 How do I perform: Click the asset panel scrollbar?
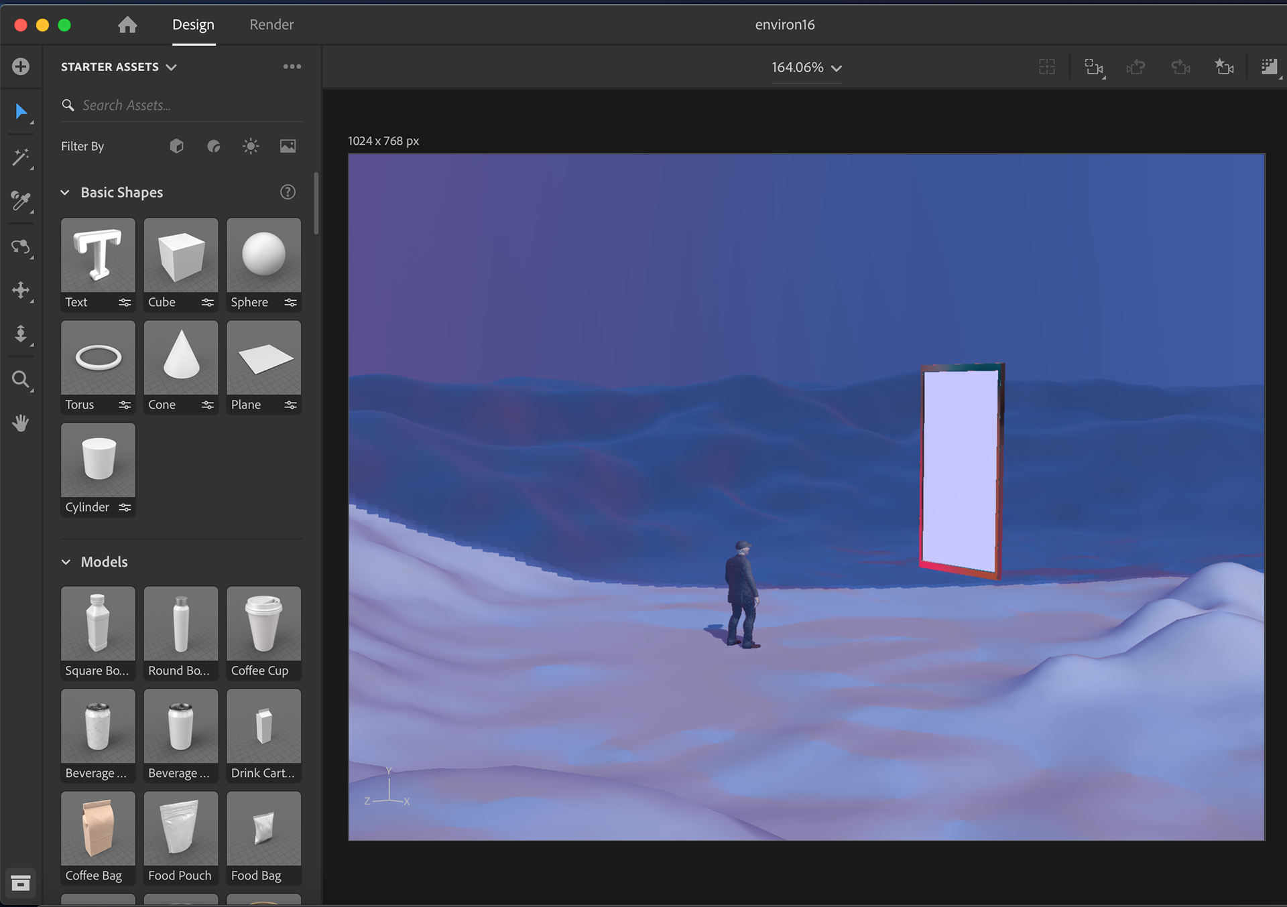pyautogui.click(x=316, y=203)
